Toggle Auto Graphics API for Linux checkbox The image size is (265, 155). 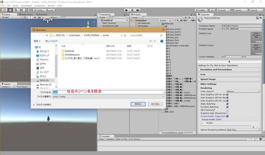pyautogui.click(x=227, y=101)
